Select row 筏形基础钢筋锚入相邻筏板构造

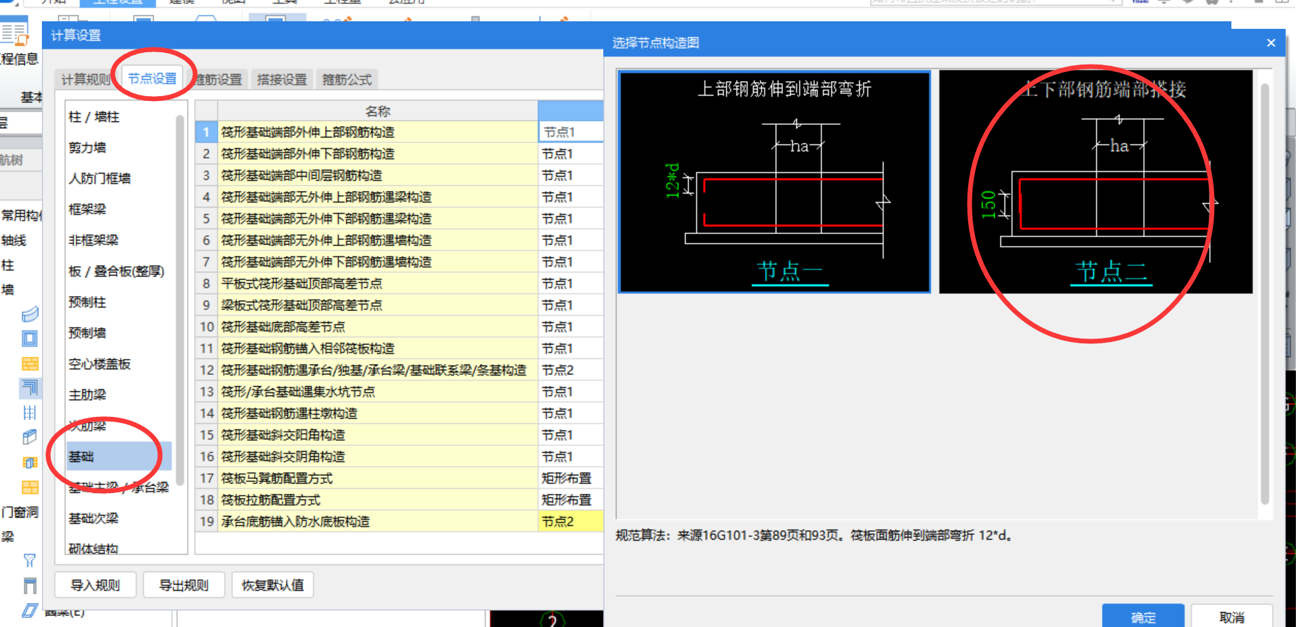click(377, 348)
